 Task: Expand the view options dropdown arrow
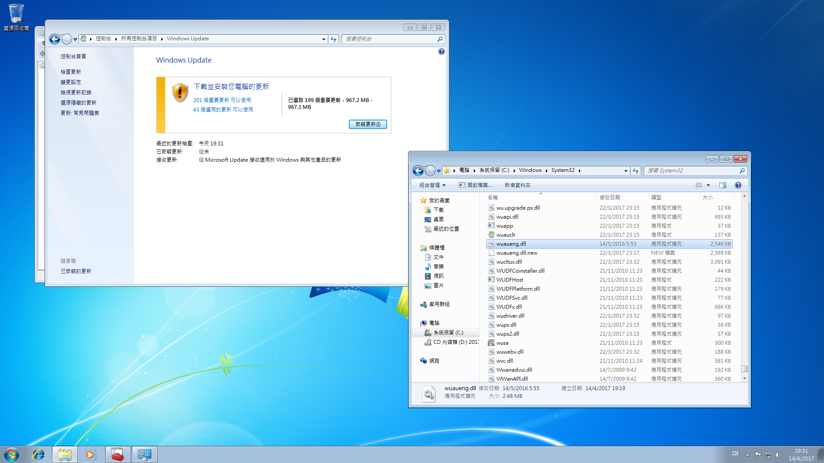(709, 185)
